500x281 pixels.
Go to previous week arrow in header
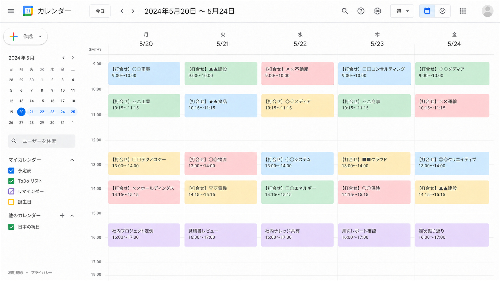(x=122, y=11)
